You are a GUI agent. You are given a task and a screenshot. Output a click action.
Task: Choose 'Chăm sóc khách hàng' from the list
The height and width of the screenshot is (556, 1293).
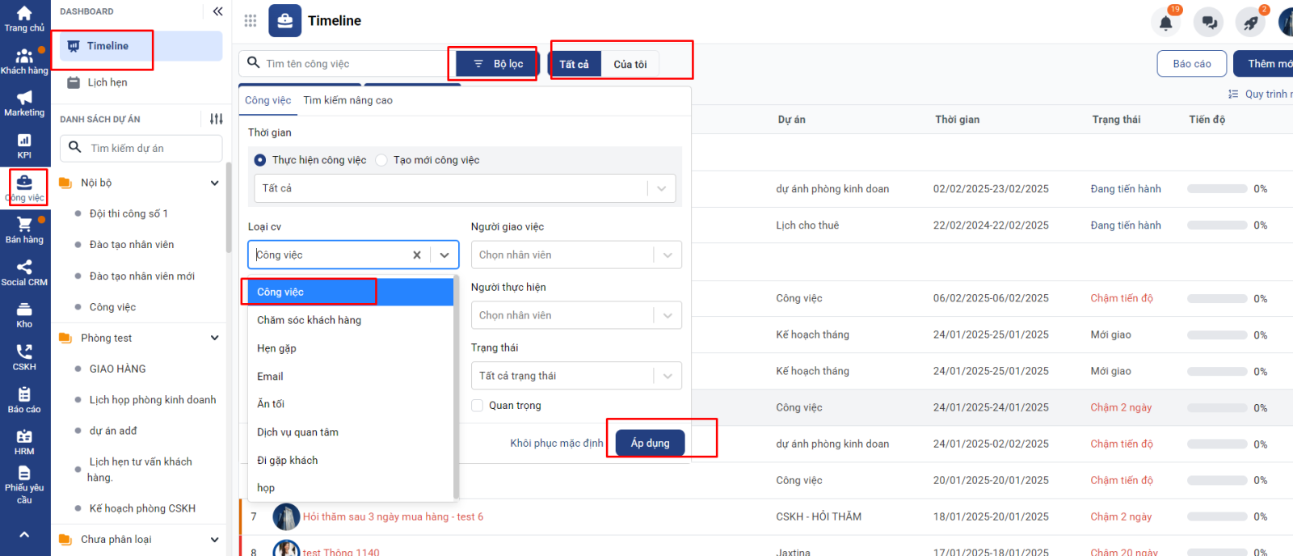310,320
